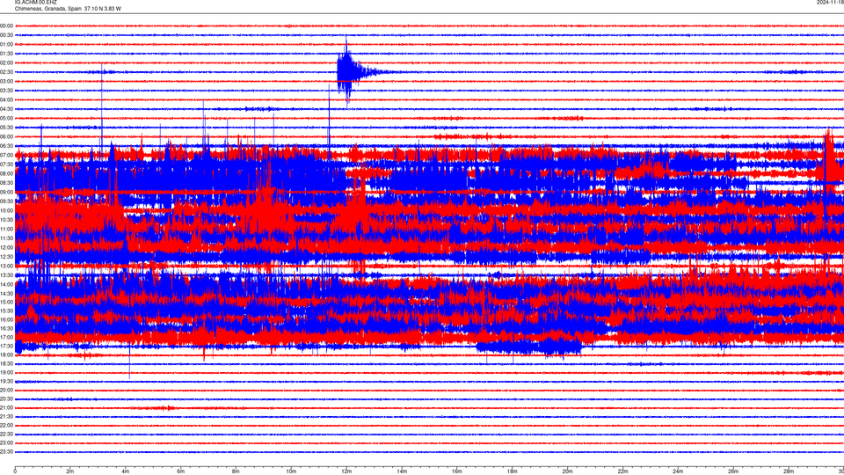Click the 05:00 time label

(6, 118)
